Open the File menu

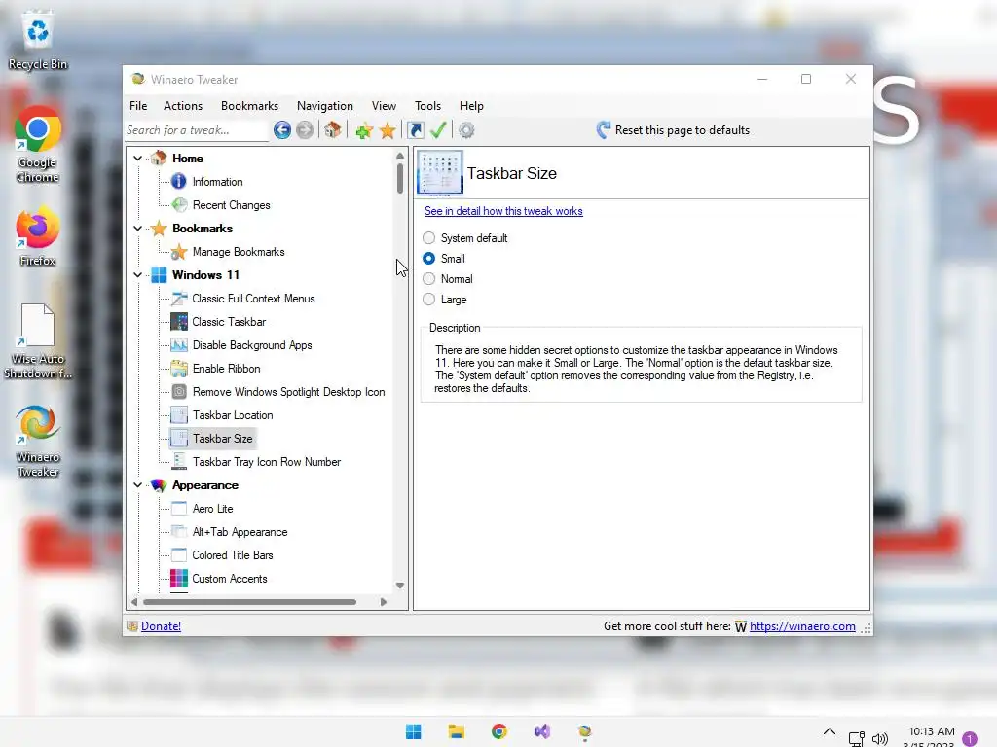tap(138, 106)
